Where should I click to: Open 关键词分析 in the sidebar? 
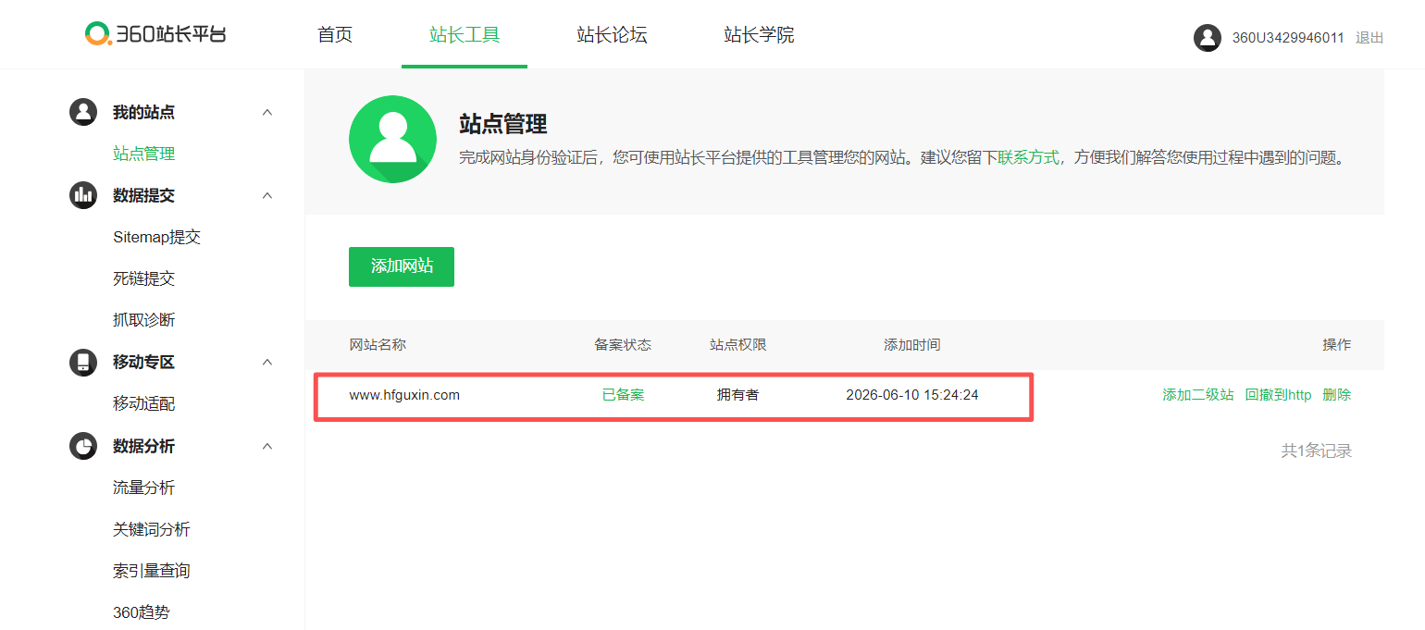tap(152, 529)
